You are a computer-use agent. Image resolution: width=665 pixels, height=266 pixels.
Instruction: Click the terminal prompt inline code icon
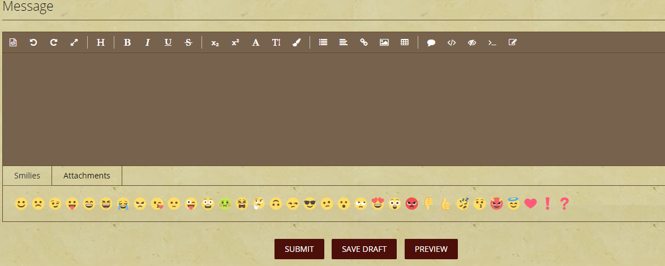click(x=492, y=42)
